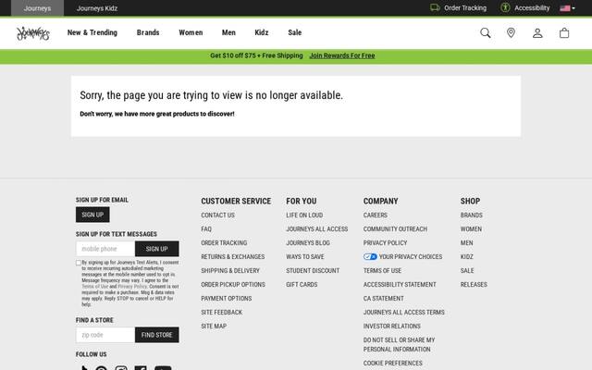
Task: Open Privacy Policy under Company
Action: click(385, 242)
